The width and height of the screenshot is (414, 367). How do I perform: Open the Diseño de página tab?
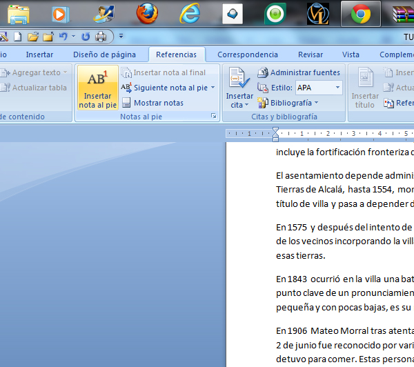[105, 54]
